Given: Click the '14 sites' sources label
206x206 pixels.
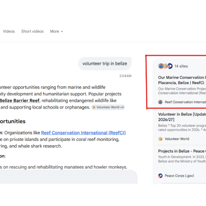Looking at the screenshot, I should (181, 66).
